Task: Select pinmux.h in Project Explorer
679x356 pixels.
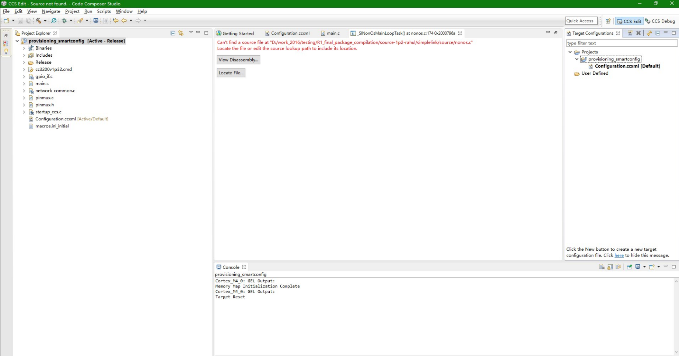Action: click(45, 105)
